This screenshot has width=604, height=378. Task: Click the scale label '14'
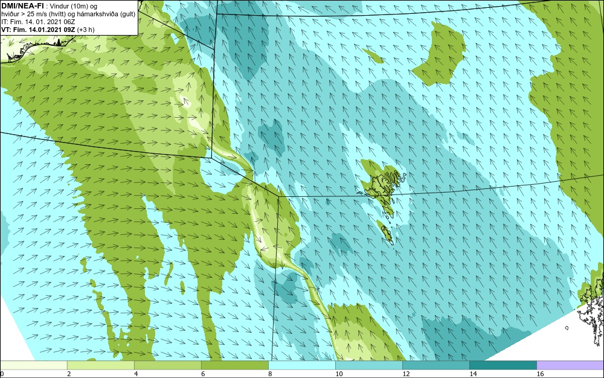click(473, 374)
